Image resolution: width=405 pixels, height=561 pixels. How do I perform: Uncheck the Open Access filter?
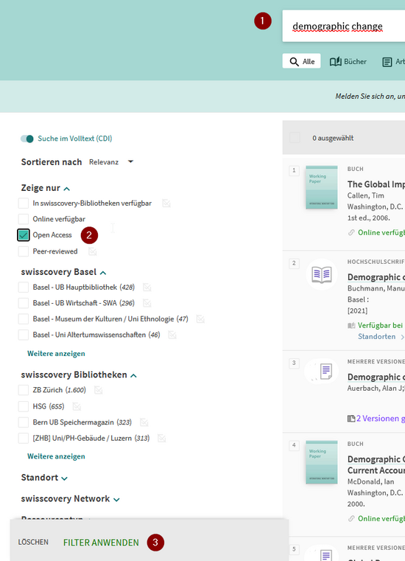tap(24, 235)
